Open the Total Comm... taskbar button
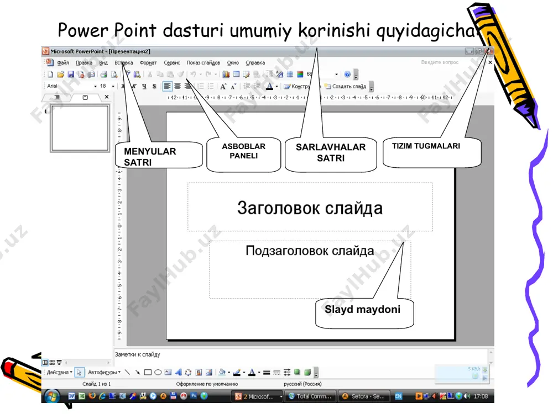Viewport: 553px width, 414px height. 310,396
